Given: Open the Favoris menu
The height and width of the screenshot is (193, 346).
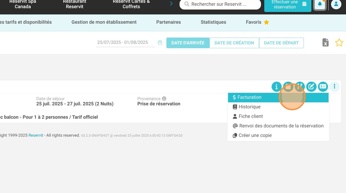Looking at the screenshot, I should click(257, 22).
